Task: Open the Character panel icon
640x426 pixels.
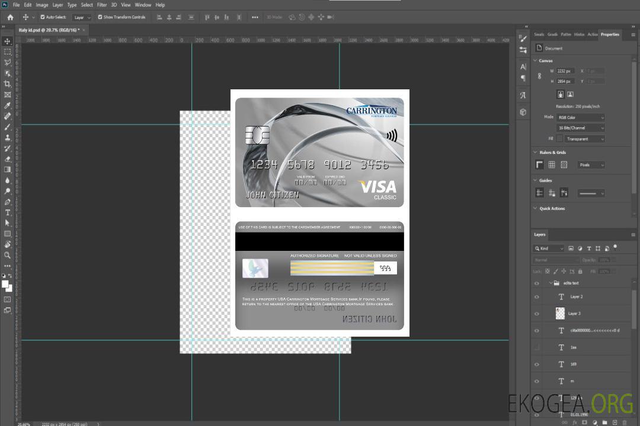Action: click(x=523, y=67)
